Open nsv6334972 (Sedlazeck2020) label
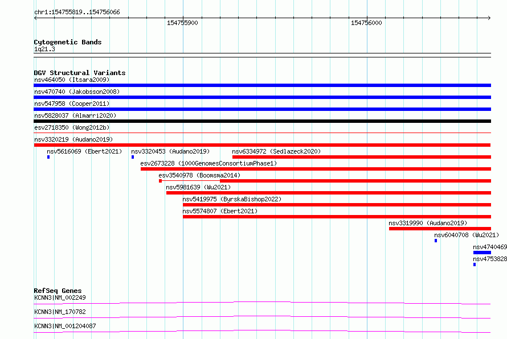Screen dimensions: 507x339 click(276, 151)
